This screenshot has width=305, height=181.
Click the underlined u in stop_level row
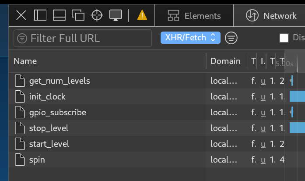(263, 128)
